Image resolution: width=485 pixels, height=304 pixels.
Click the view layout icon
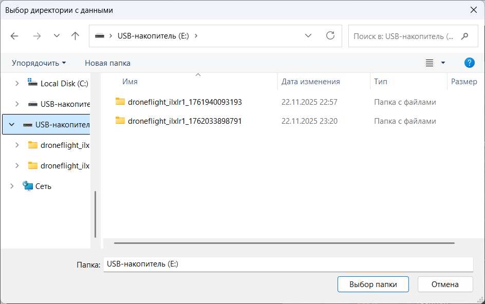430,63
